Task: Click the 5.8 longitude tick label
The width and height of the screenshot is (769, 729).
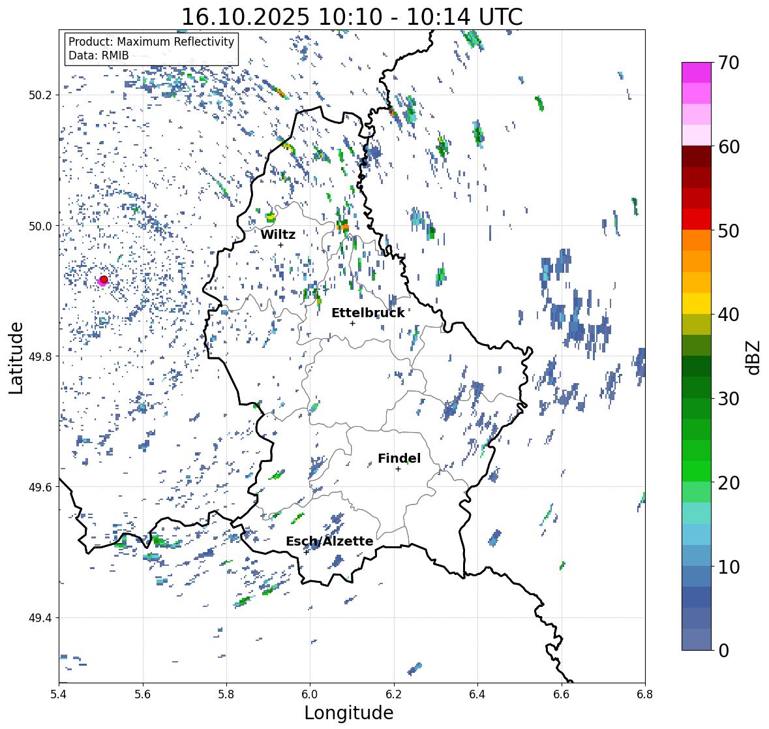Action: coord(226,694)
